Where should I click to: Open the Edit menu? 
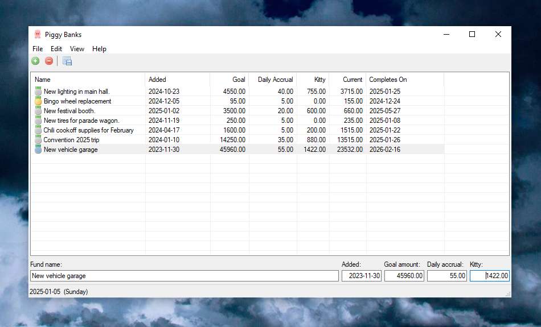point(56,49)
